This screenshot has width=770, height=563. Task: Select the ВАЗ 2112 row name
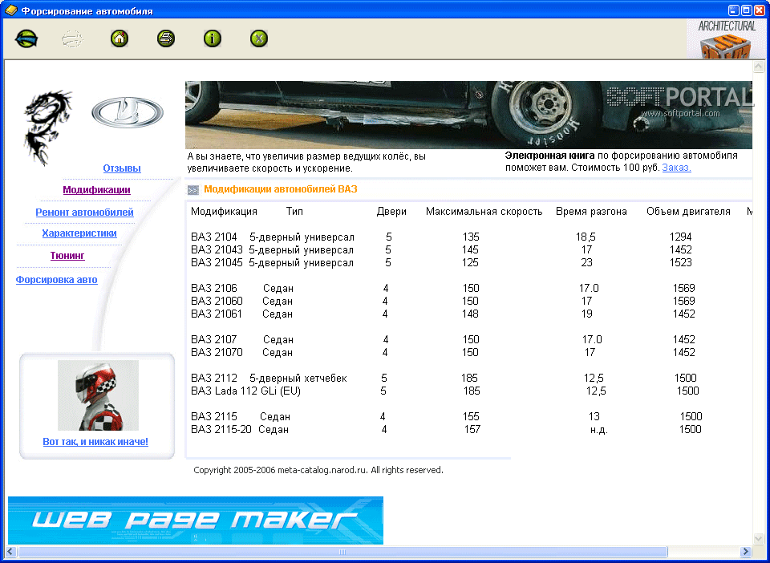(x=214, y=379)
